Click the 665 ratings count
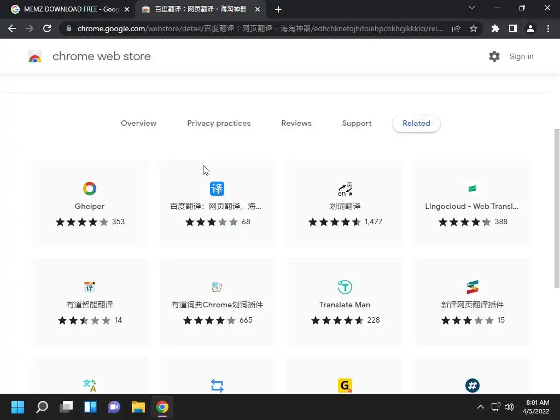The width and height of the screenshot is (560, 420). 246,320
